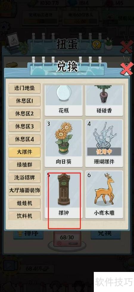Choose the 向日葵 sunflower decoration
Viewport: 134px width, 292px height.
63,143
